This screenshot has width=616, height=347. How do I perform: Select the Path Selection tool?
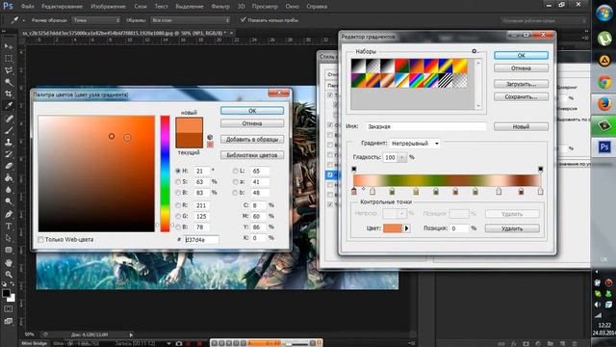point(9,238)
